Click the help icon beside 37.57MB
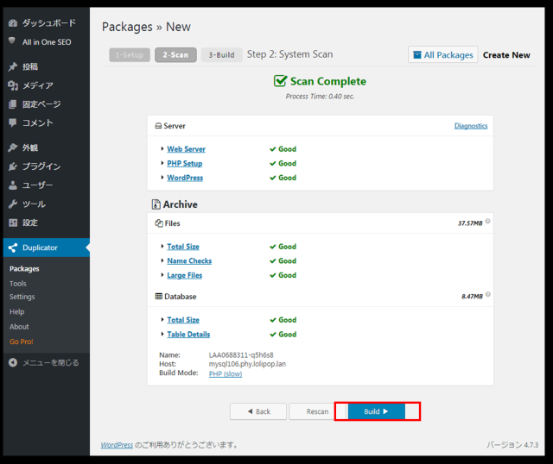The height and width of the screenshot is (464, 553). tap(487, 221)
